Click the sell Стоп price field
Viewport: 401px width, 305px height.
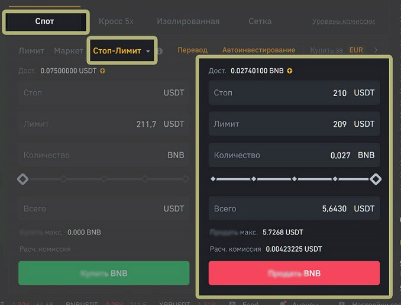coord(294,93)
